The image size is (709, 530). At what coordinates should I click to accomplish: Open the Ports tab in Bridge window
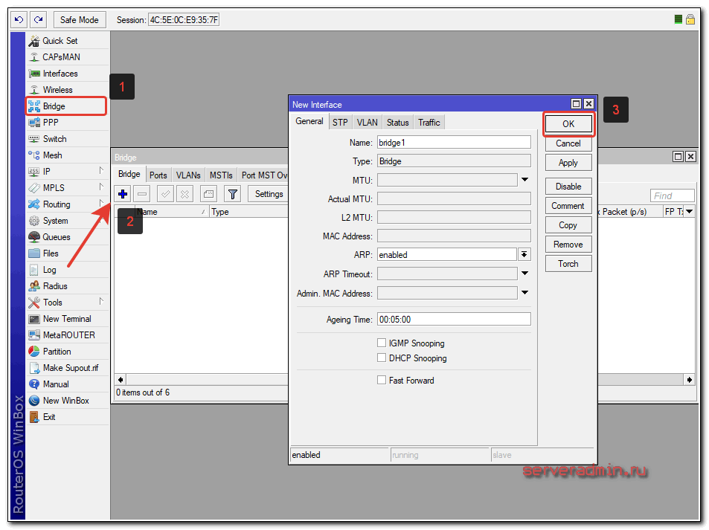158,175
